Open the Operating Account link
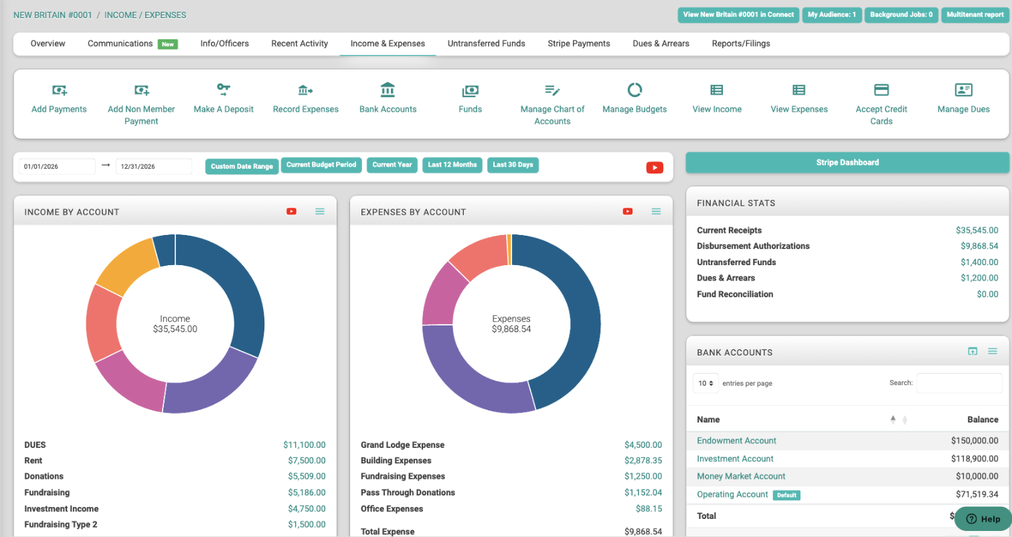 point(732,495)
